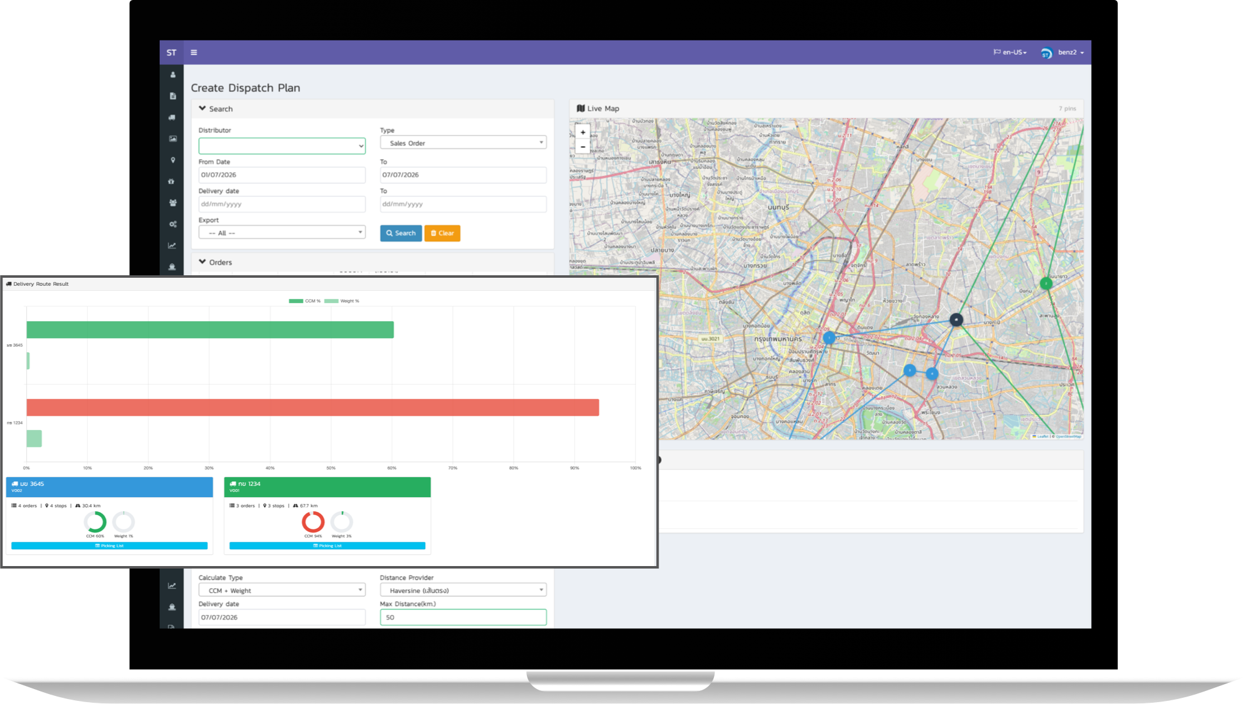Screen dimensions: 1244x704
Task: Open the Type dropdown showing Sales Order
Action: (464, 143)
